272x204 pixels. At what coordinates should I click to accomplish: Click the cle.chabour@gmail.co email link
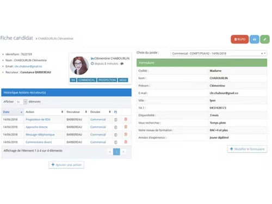click(28, 66)
